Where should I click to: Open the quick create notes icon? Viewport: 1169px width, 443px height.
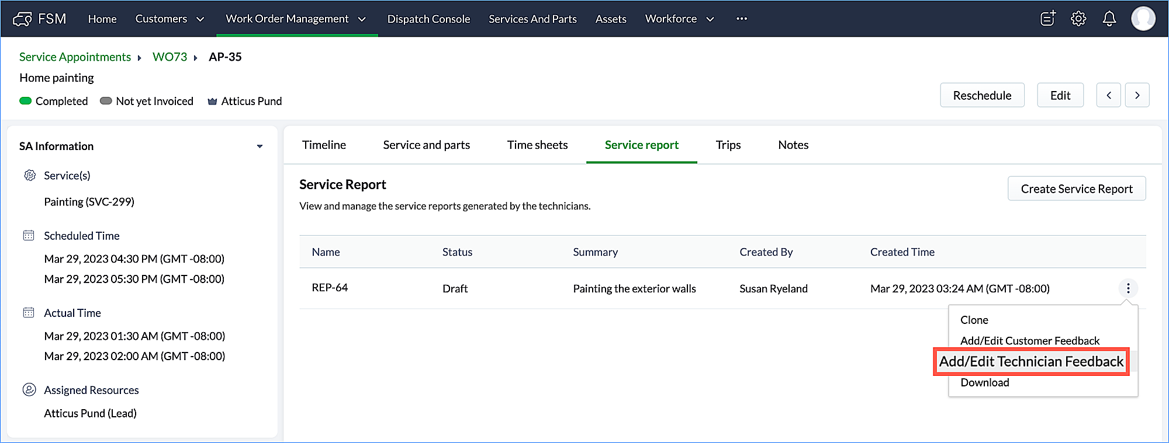point(1048,19)
